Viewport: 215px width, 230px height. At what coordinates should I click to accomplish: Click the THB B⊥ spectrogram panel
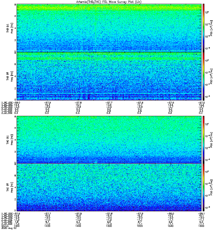coord(109,28)
